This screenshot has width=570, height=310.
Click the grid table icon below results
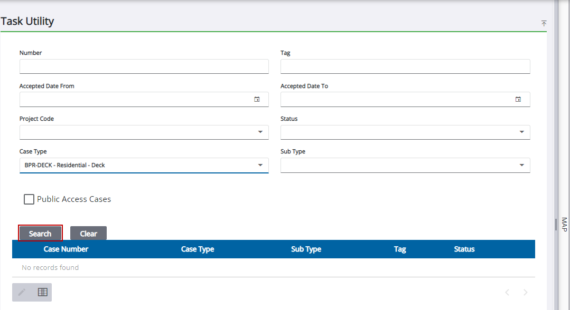[42, 292]
